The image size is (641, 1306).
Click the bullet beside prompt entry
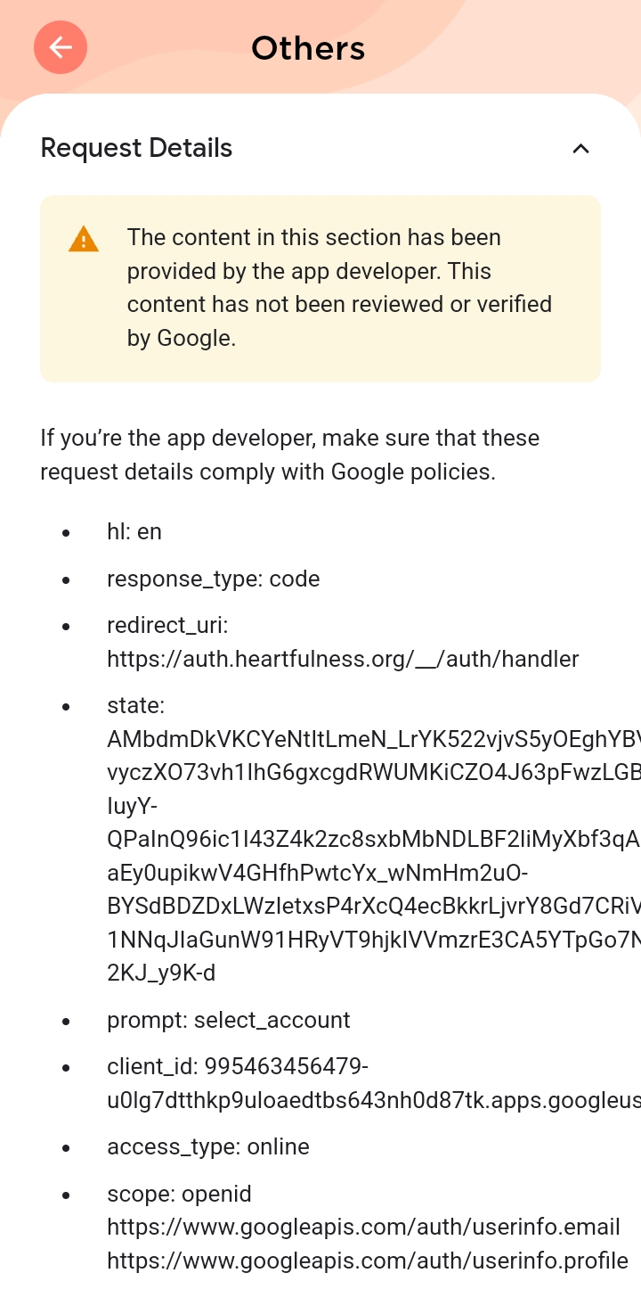pos(67,1021)
